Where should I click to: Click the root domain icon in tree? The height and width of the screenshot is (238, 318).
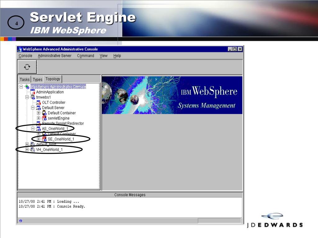point(27,87)
